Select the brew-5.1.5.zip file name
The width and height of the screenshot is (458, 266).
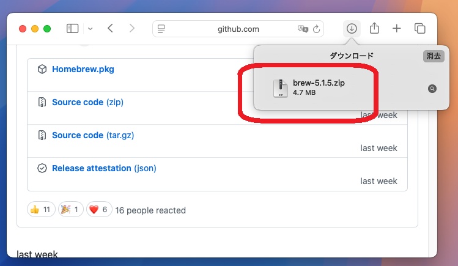click(319, 83)
